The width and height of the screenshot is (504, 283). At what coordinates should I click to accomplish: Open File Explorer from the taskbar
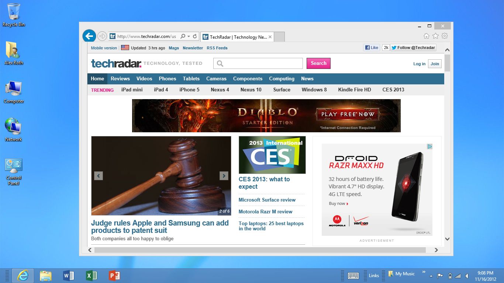[x=46, y=275]
